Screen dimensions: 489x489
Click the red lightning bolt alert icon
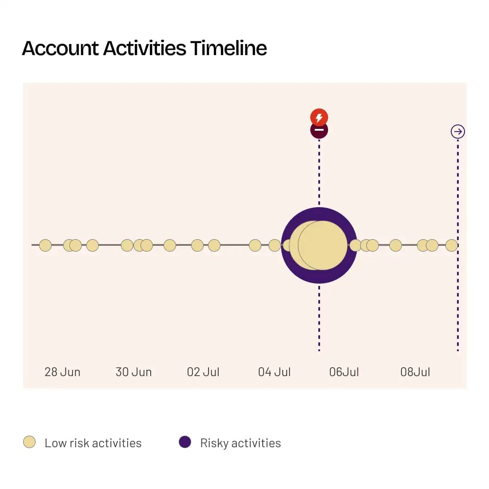click(319, 117)
